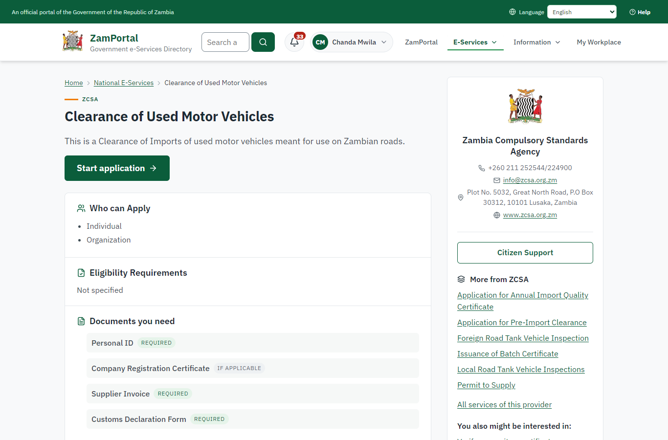
Task: Expand the Information menu
Action: click(537, 42)
